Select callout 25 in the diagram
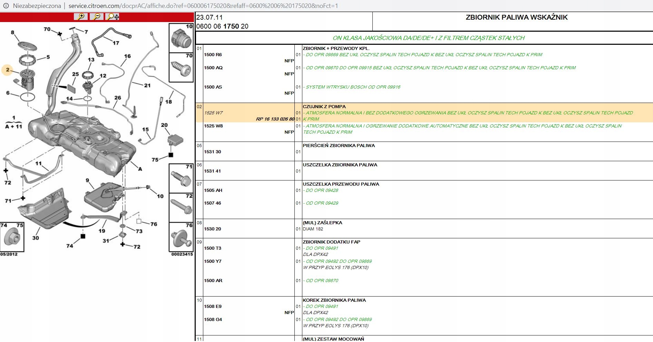 coord(75,74)
